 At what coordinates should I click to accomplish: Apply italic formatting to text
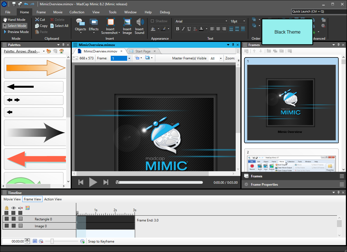183,29
